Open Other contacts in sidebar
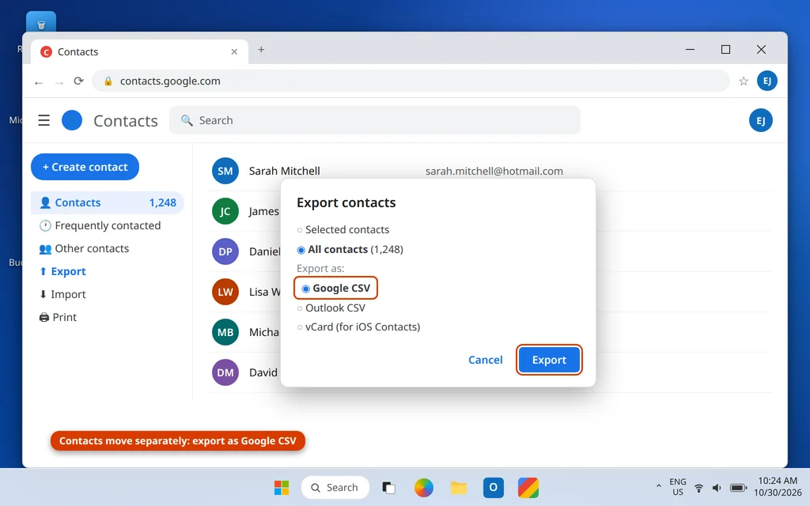Viewport: 810px width, 506px height. (x=108, y=248)
